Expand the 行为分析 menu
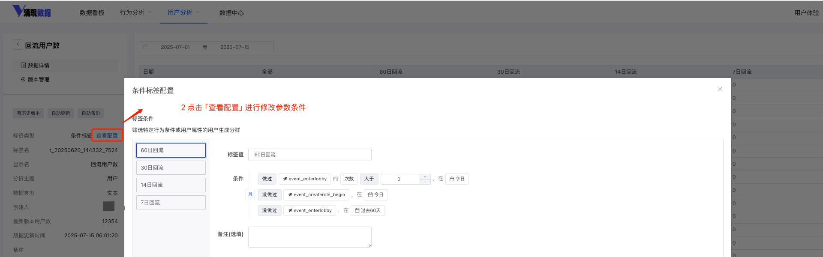Viewport: 823px width, 257px height. [x=135, y=12]
